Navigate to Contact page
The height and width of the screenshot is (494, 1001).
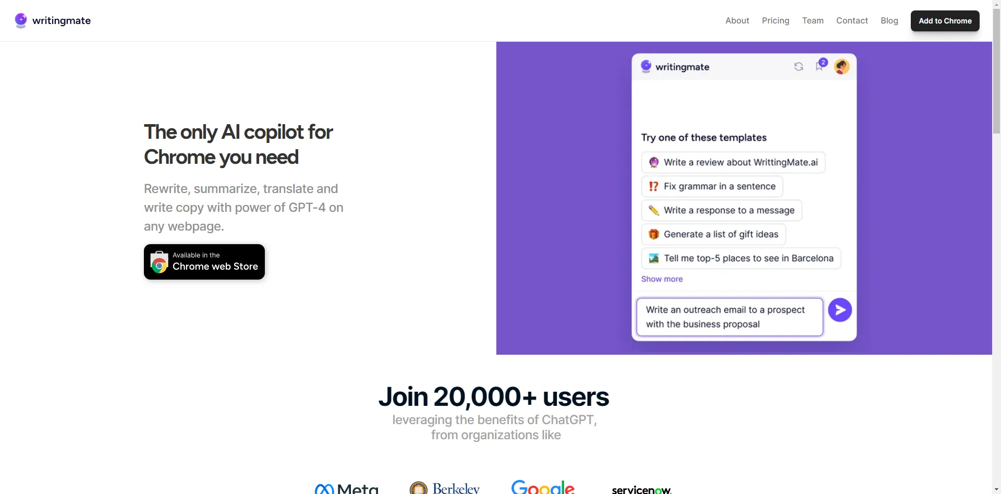click(x=852, y=21)
